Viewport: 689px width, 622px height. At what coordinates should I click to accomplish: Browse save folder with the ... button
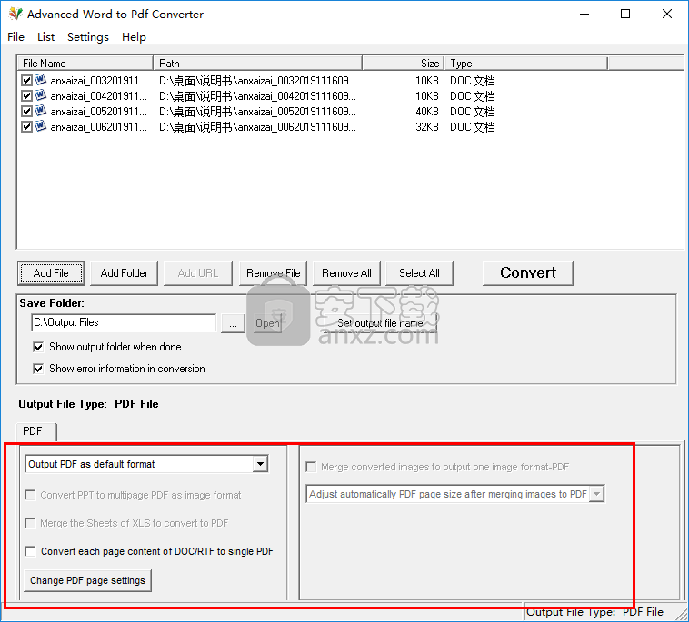pyautogui.click(x=233, y=323)
